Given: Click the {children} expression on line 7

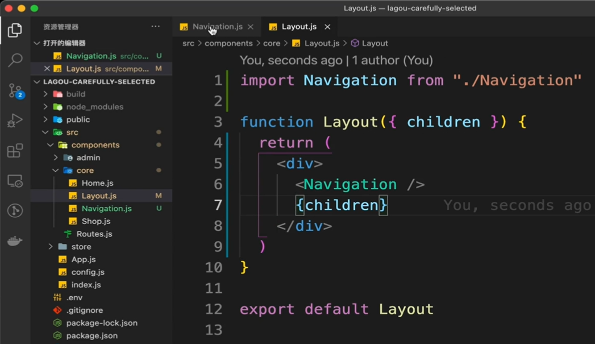Looking at the screenshot, I should (342, 205).
